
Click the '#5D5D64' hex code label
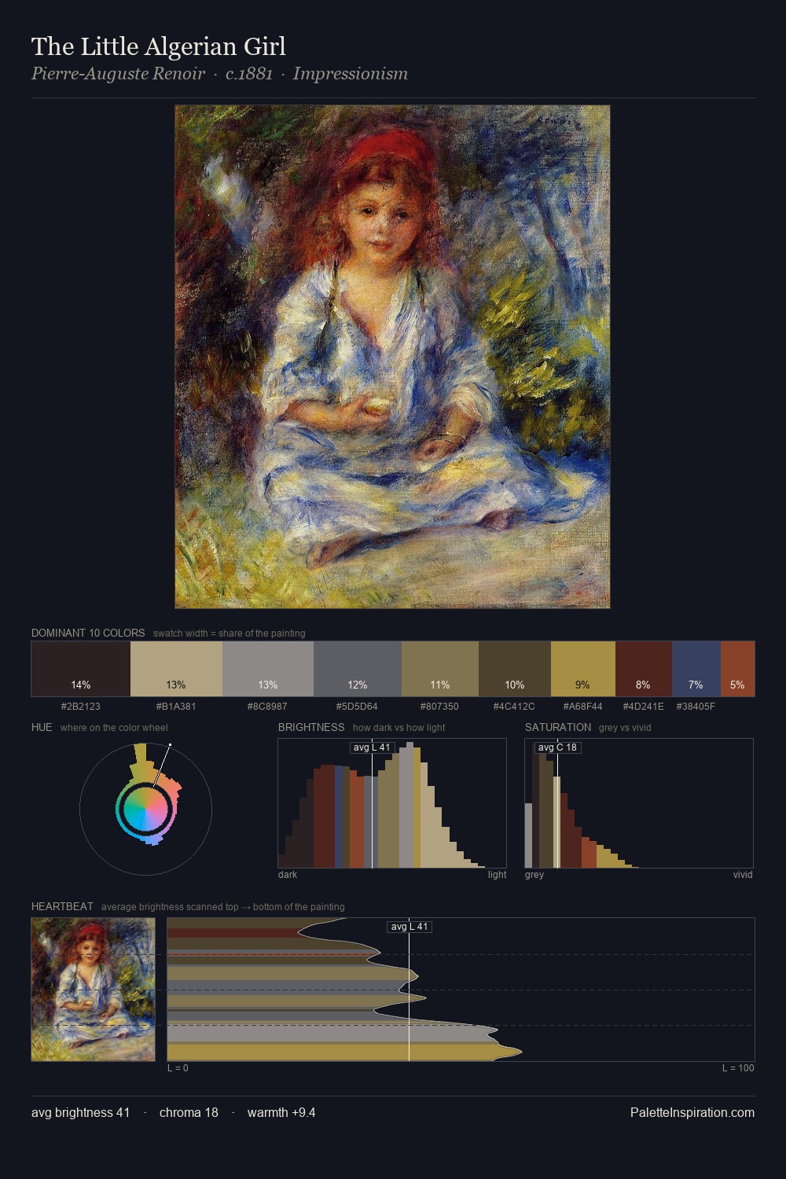point(358,706)
